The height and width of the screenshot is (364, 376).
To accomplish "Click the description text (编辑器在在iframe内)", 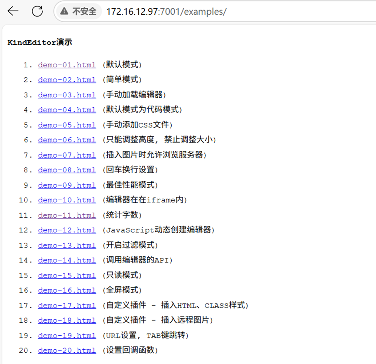I will coord(145,200).
